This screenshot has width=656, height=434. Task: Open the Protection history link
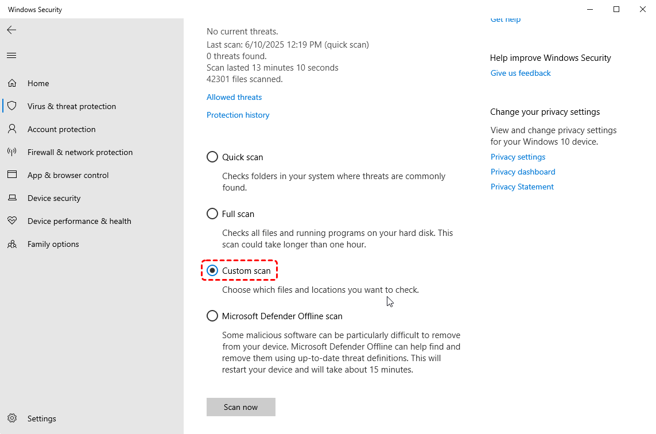(x=238, y=115)
